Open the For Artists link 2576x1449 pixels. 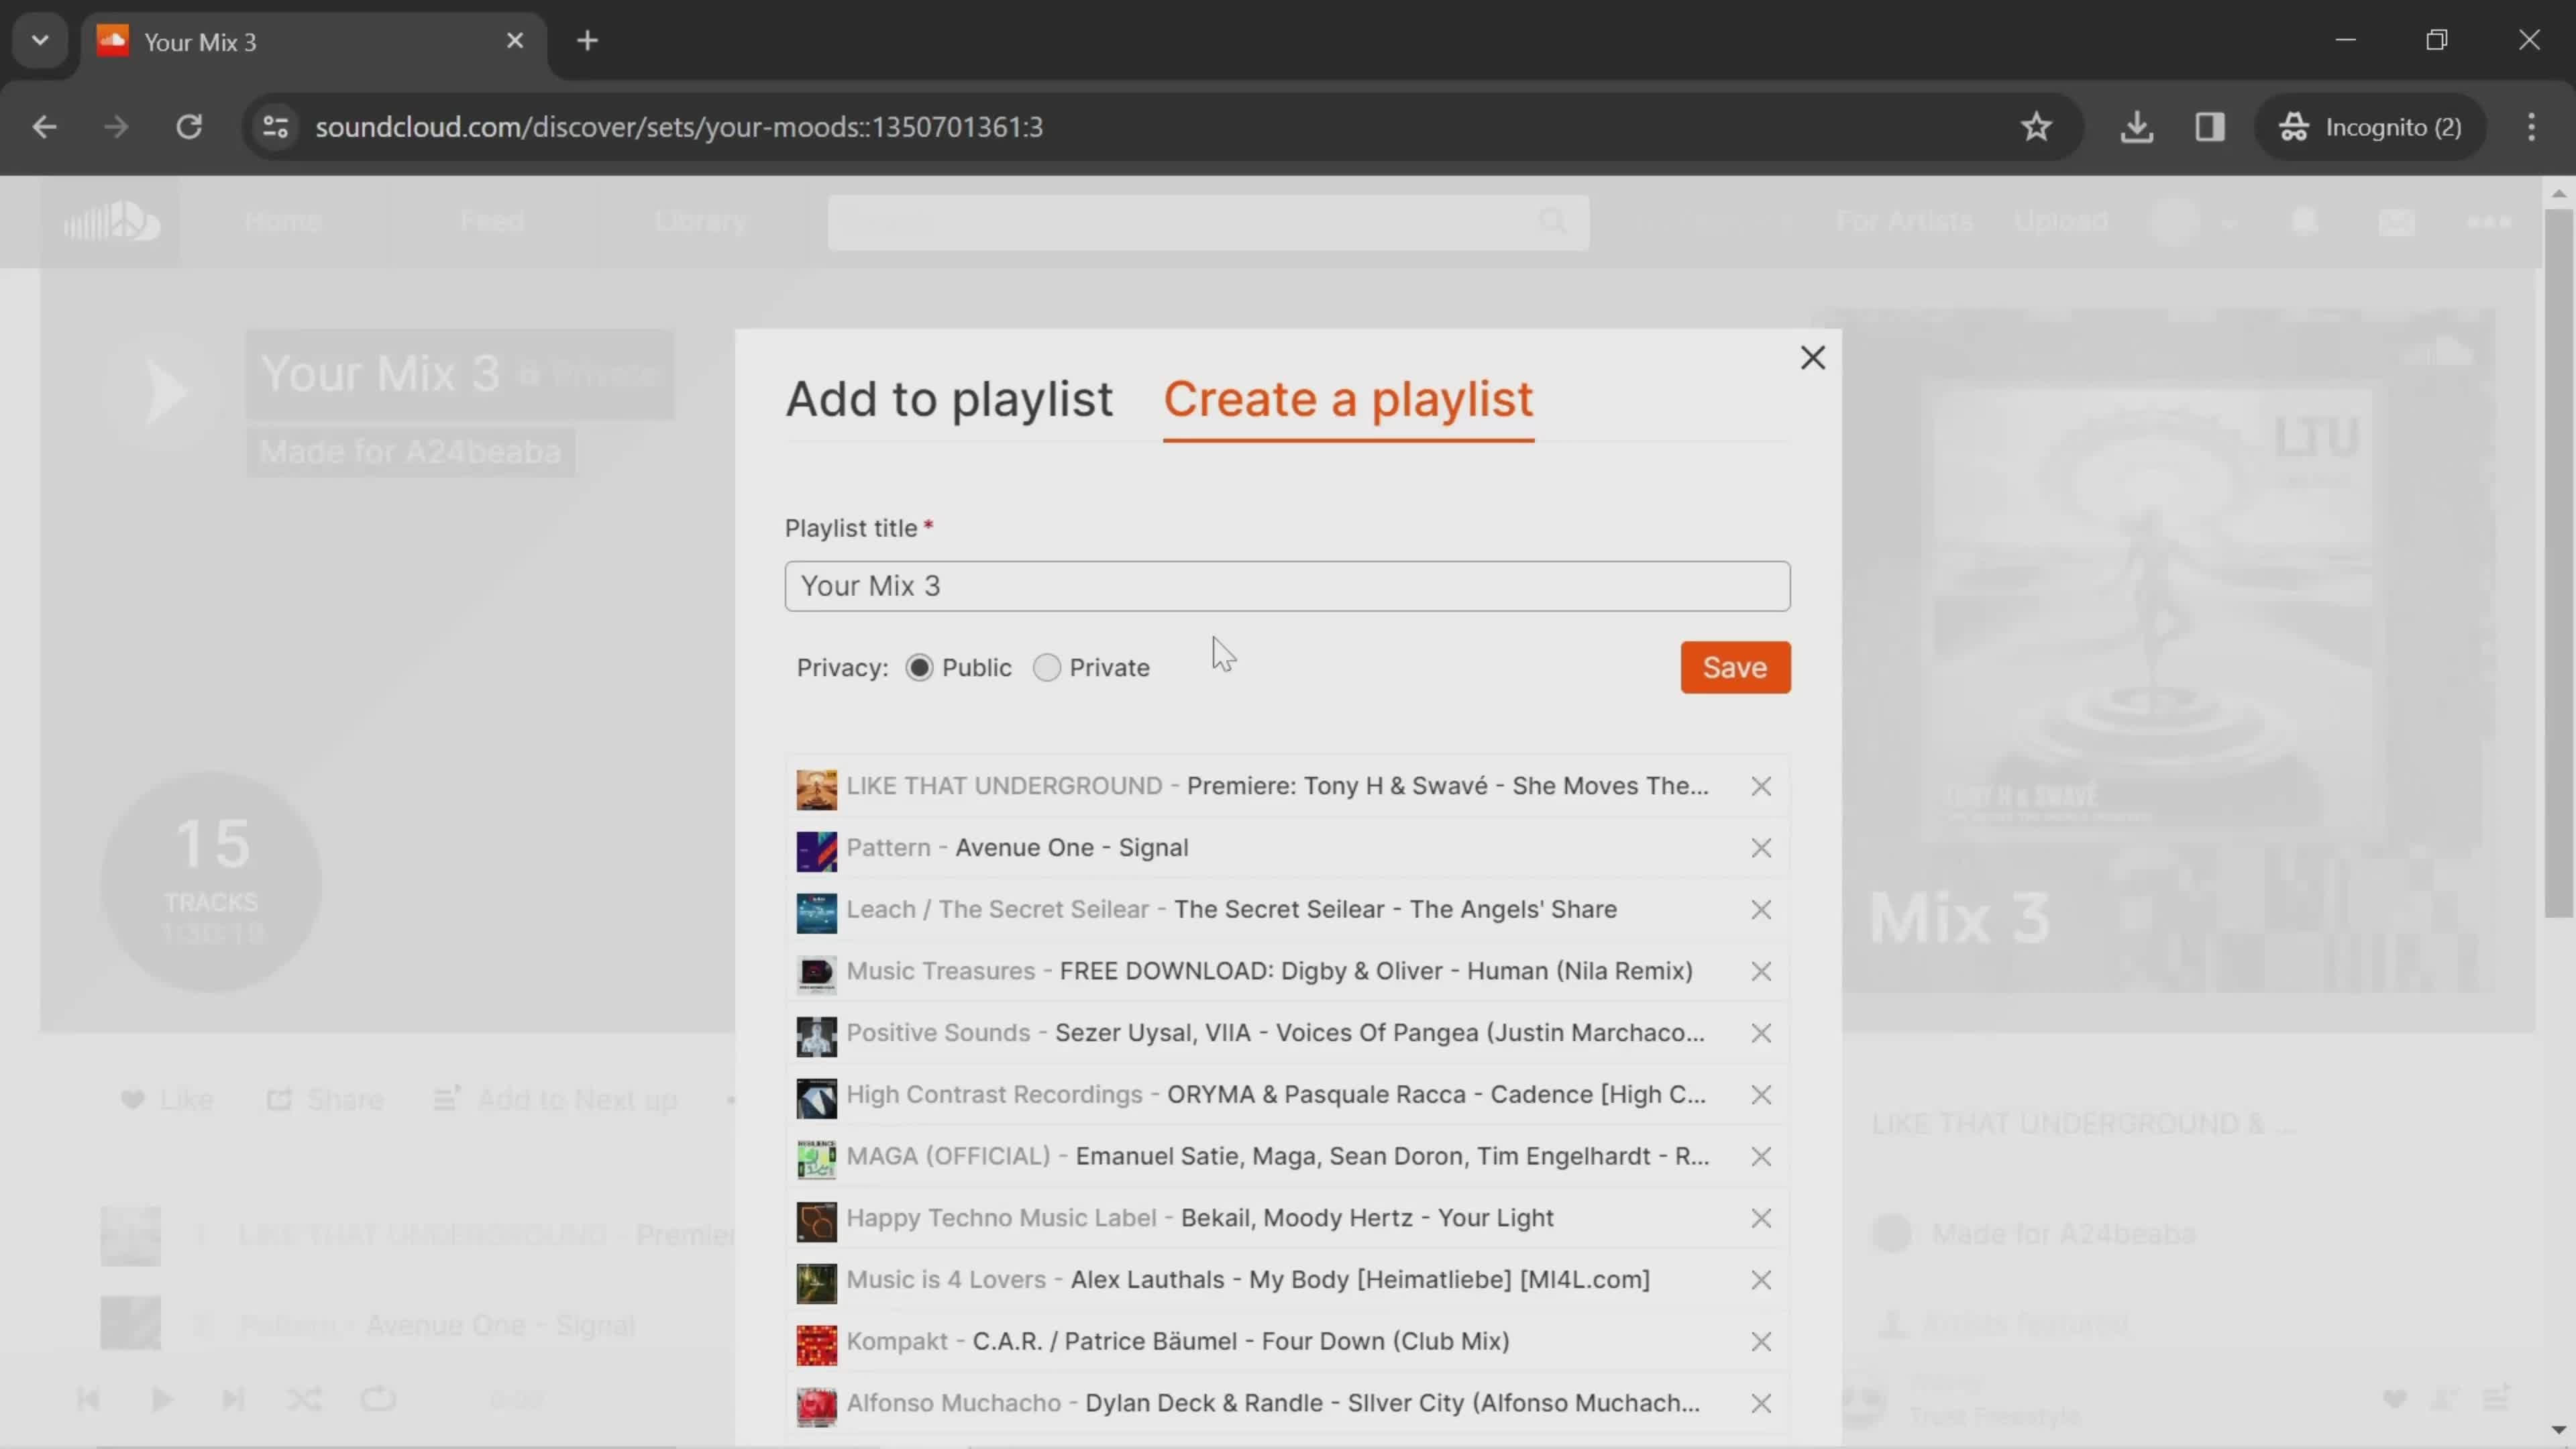coord(1904,221)
